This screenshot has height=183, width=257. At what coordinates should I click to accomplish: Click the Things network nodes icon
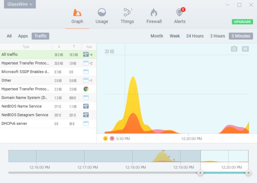click(127, 12)
